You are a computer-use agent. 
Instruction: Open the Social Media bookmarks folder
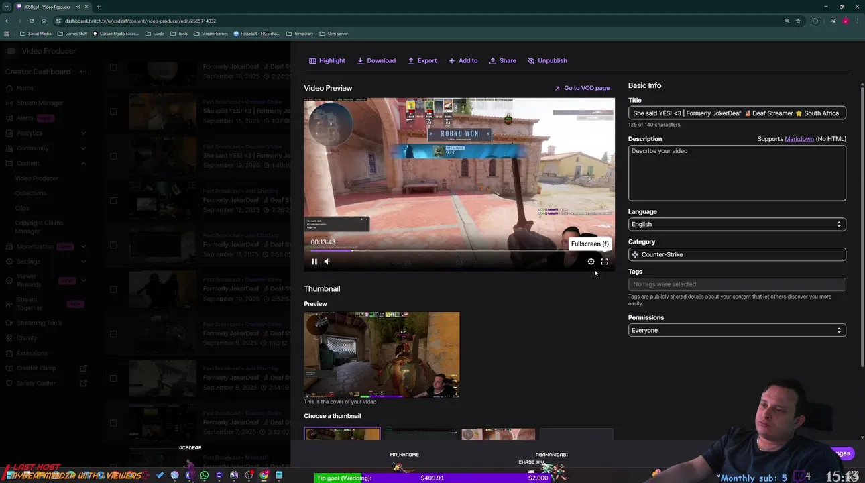coord(36,34)
